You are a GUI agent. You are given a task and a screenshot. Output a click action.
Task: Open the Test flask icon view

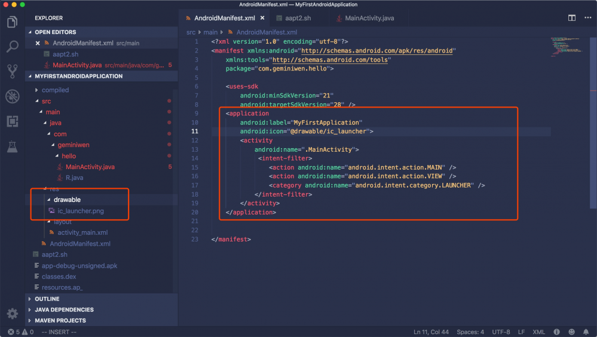pyautogui.click(x=12, y=146)
